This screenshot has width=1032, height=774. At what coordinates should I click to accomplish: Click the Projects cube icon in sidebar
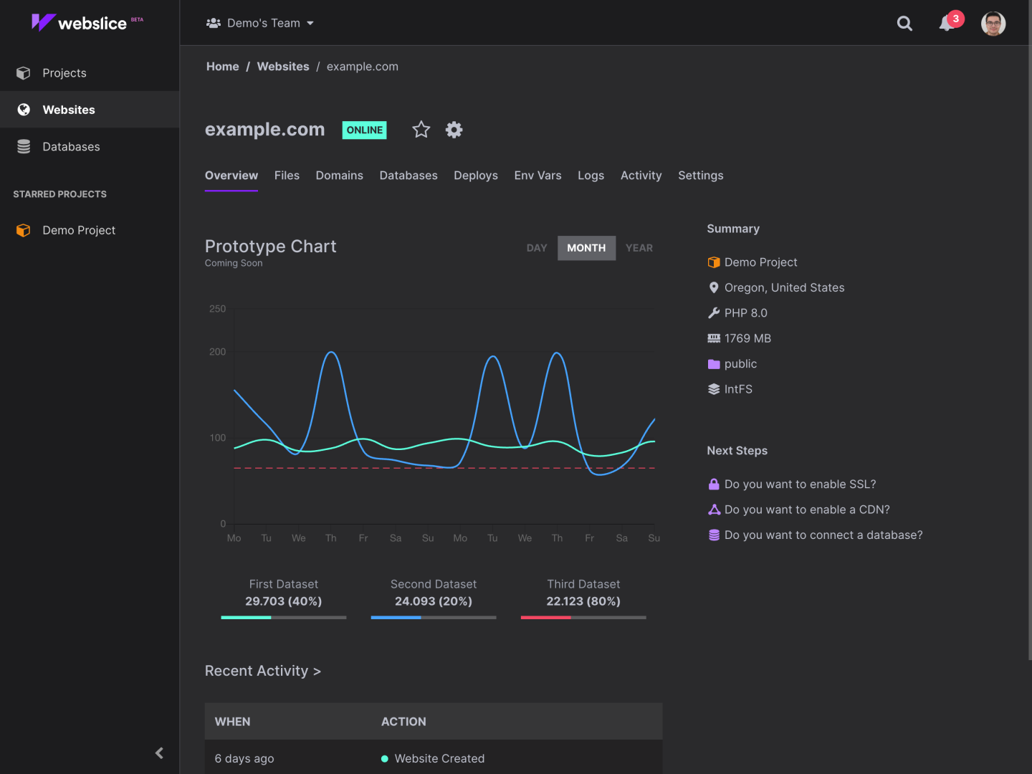tap(23, 72)
